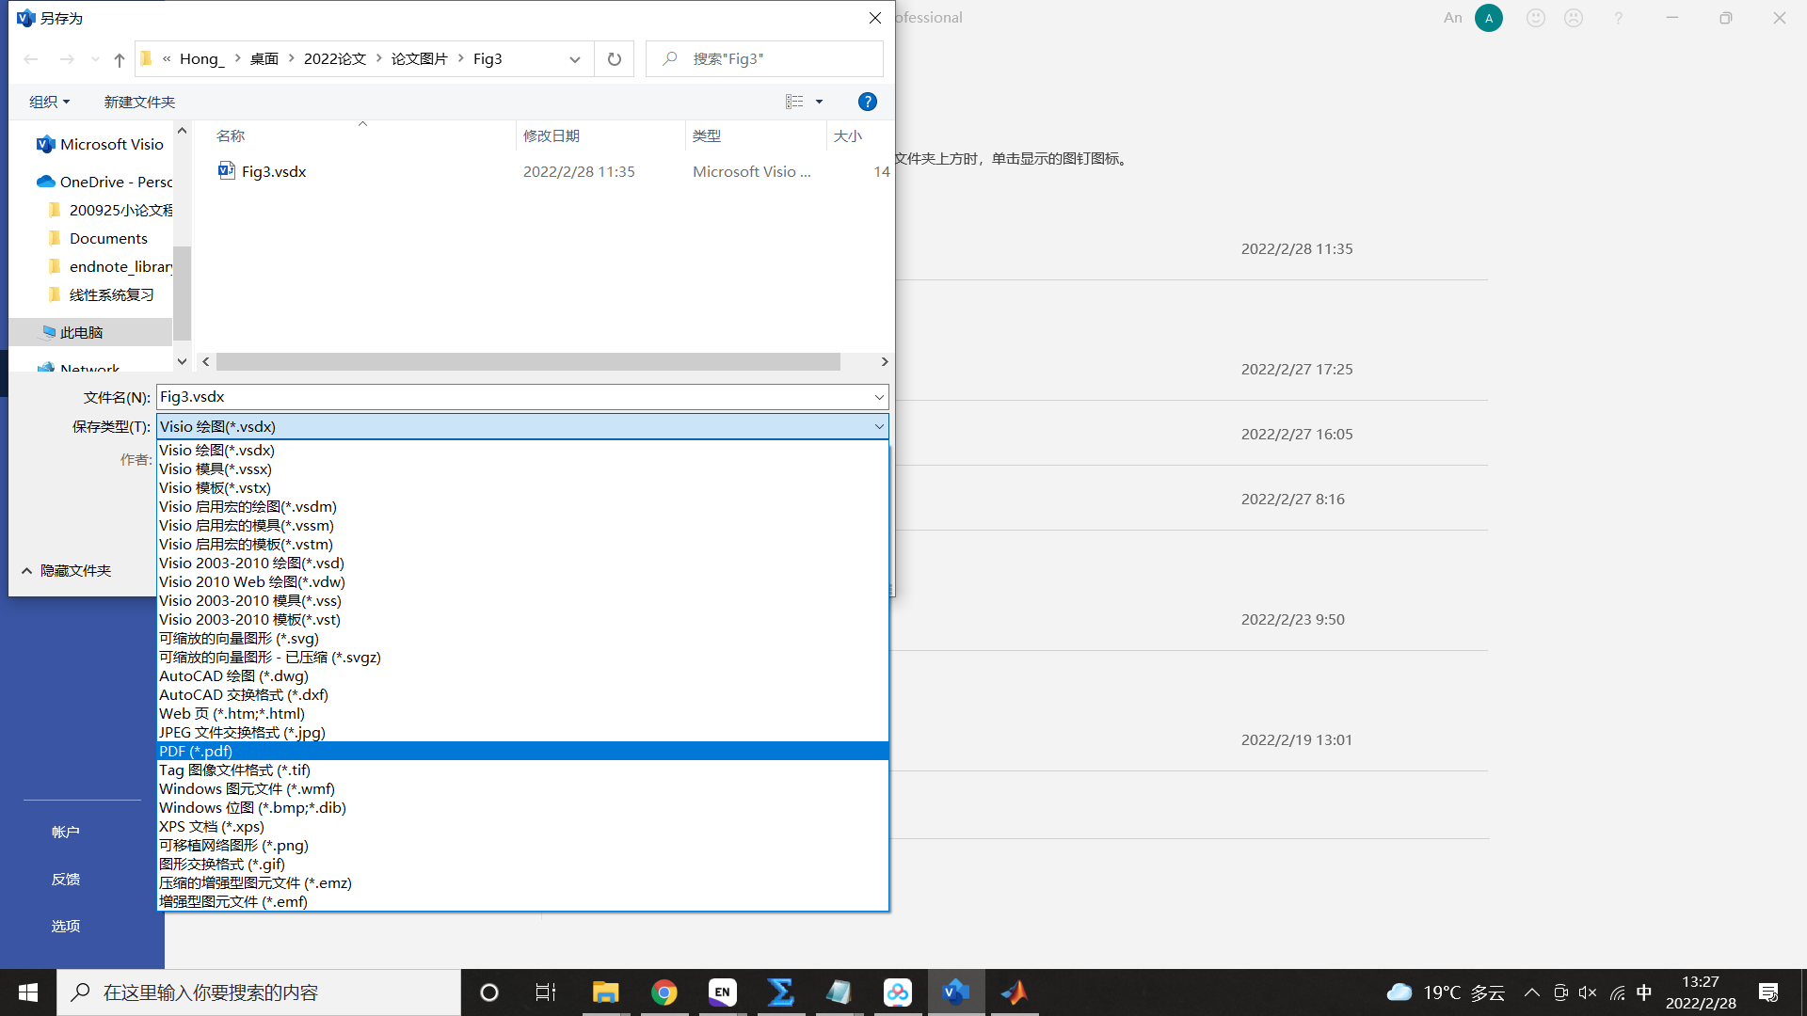Launch Google Chrome from taskbar

tap(664, 992)
